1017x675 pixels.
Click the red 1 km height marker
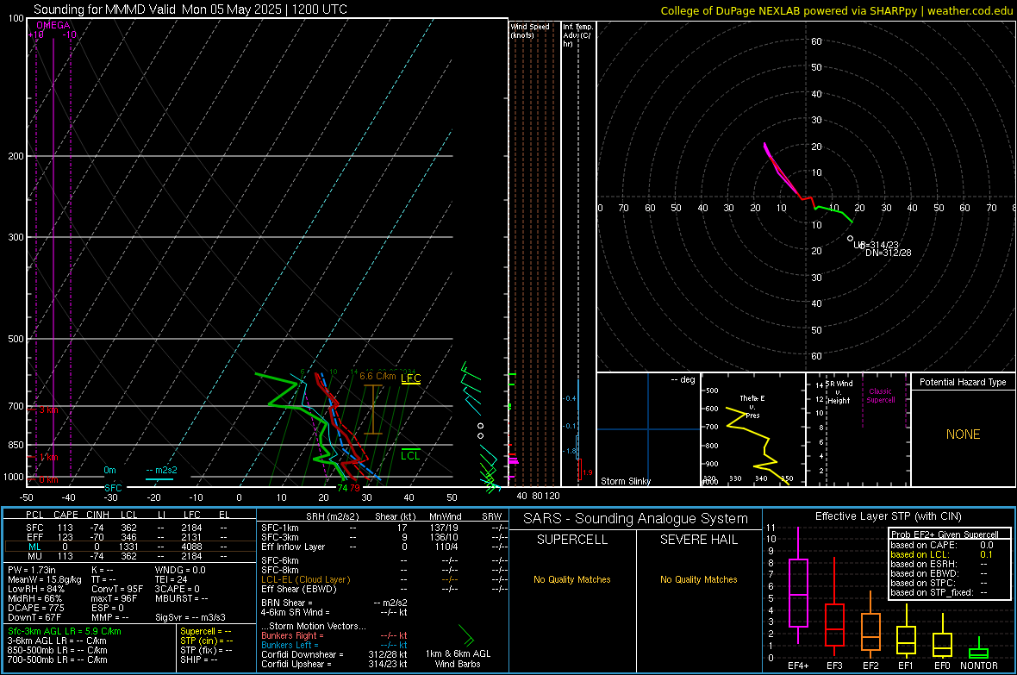point(48,457)
